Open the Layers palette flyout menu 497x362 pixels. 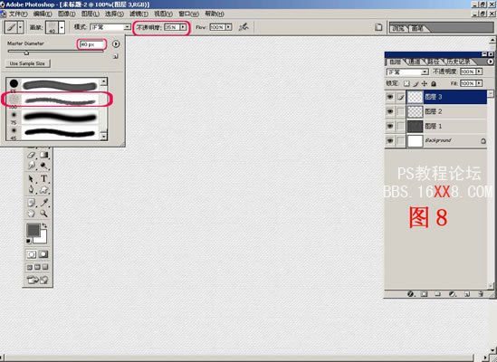click(491, 62)
